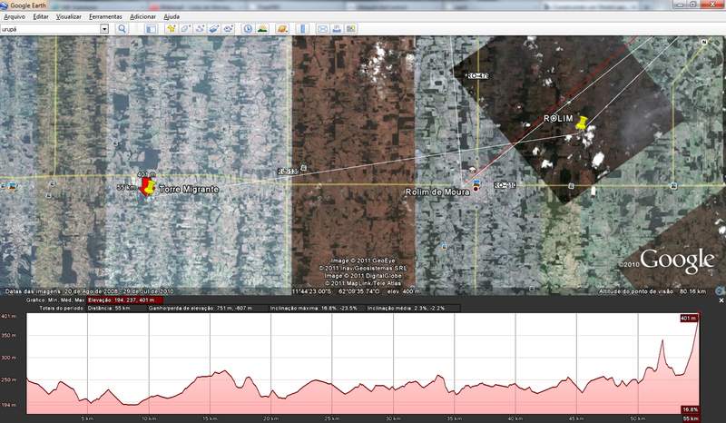Click the add image overlay icon
The width and height of the screenshot is (726, 423).
214,29
